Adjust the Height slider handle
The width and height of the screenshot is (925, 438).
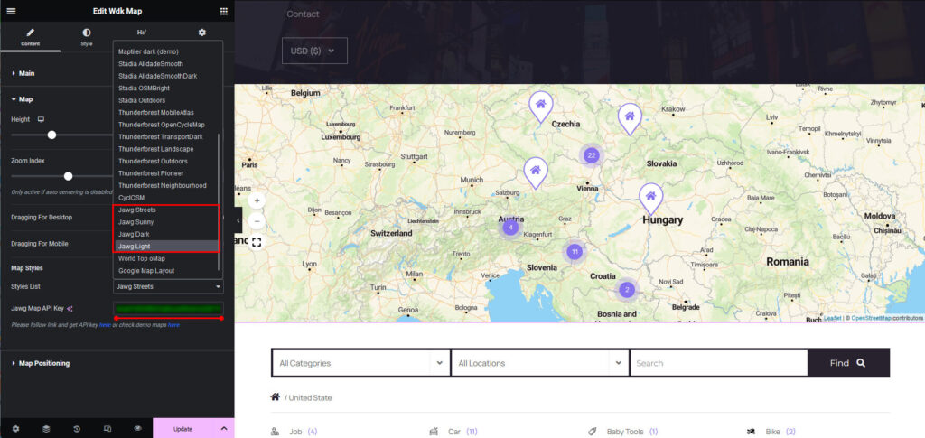click(x=51, y=135)
